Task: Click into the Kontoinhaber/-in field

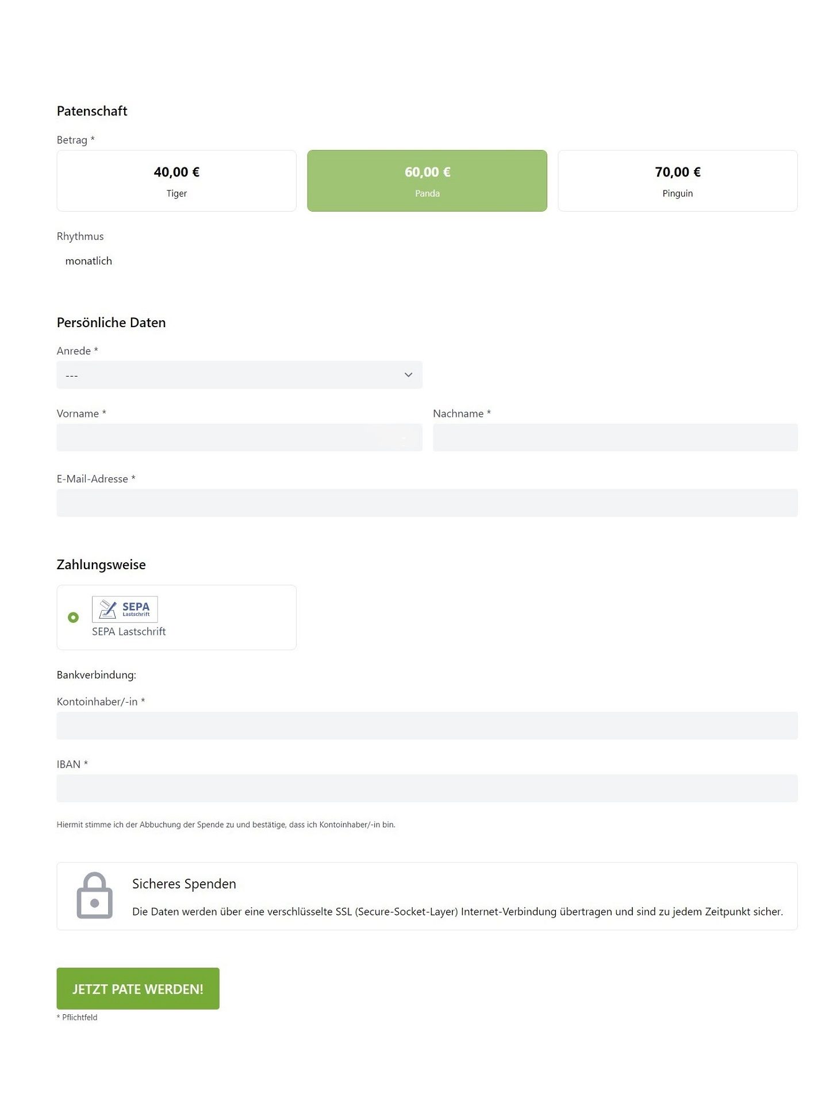Action: pyautogui.click(x=427, y=726)
